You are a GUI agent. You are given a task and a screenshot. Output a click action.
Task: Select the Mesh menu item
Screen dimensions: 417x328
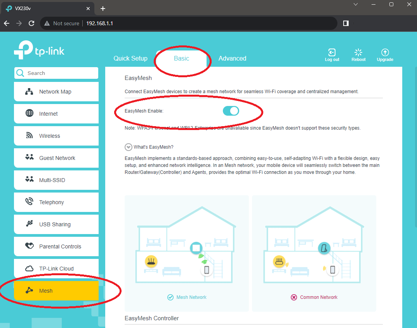coord(56,290)
